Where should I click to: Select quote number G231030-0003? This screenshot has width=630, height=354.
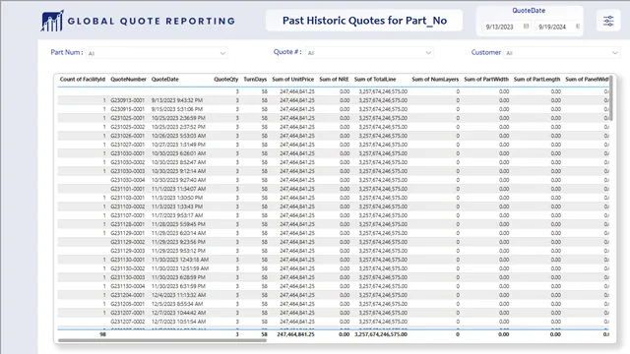pos(127,171)
